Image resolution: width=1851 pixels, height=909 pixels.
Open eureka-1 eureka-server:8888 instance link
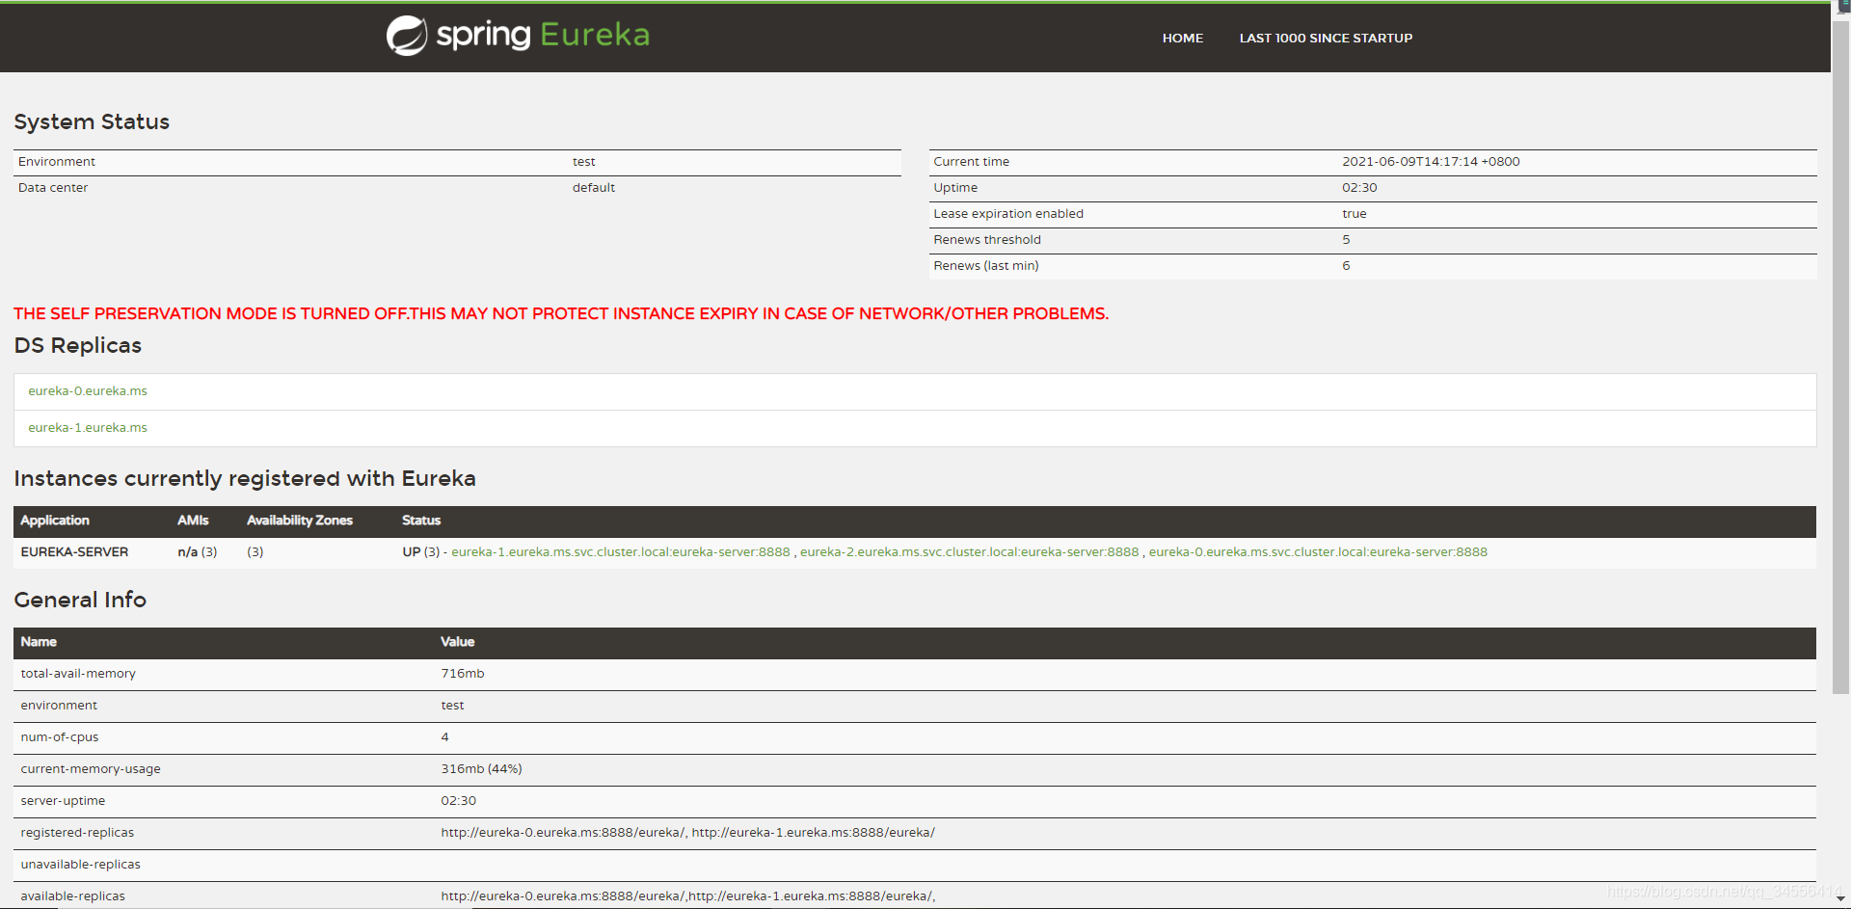[x=621, y=552]
